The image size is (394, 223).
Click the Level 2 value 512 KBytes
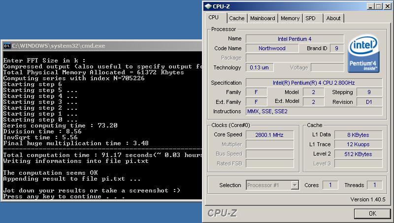pos(358,154)
